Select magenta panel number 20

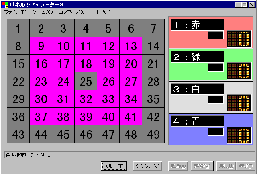coord(131,63)
